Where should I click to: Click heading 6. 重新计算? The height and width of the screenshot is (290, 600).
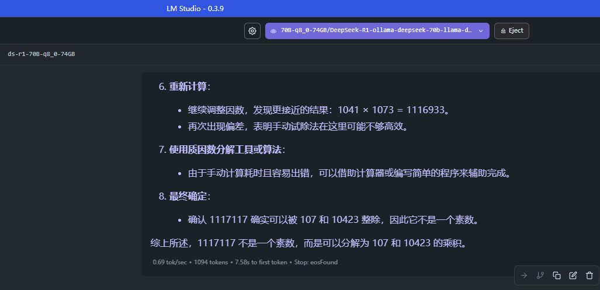(185, 87)
